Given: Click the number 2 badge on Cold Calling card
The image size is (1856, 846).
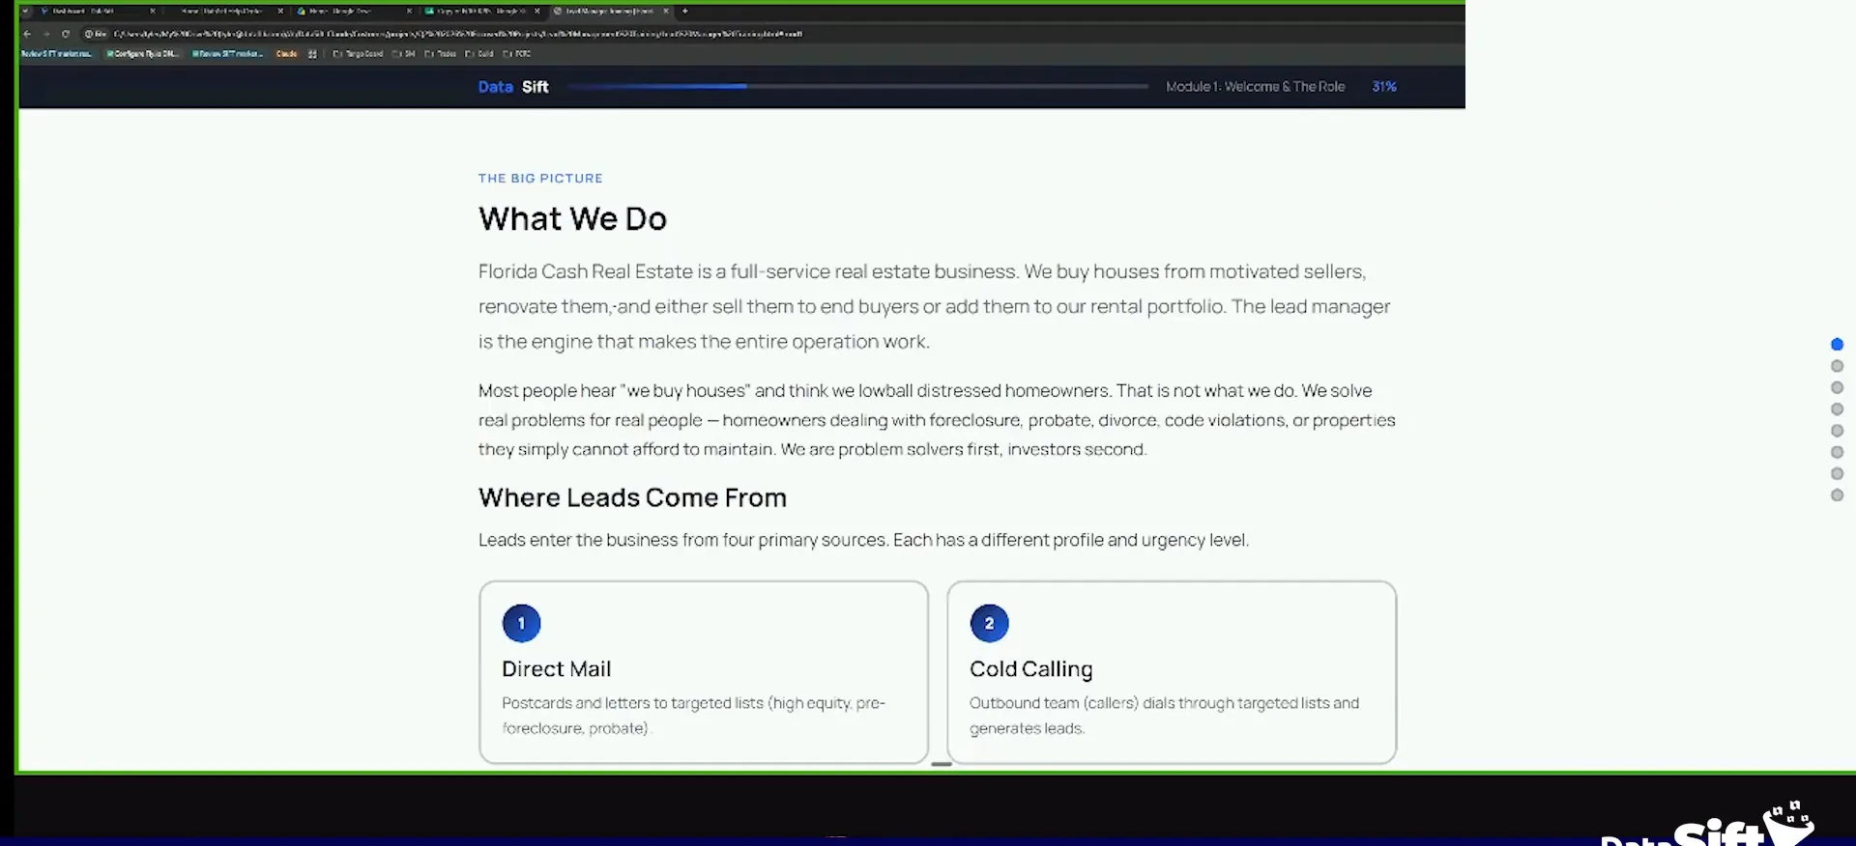Looking at the screenshot, I should click(x=989, y=623).
